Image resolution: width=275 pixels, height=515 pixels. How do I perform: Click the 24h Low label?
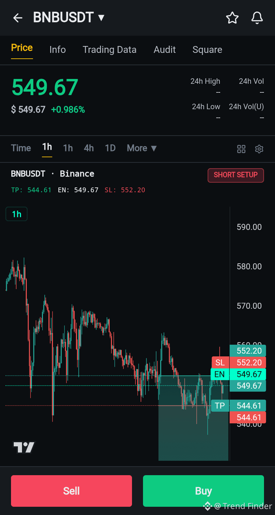coord(206,107)
